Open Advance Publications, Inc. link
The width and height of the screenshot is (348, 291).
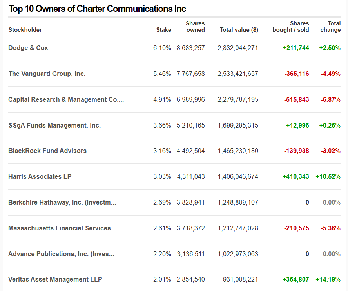61,254
